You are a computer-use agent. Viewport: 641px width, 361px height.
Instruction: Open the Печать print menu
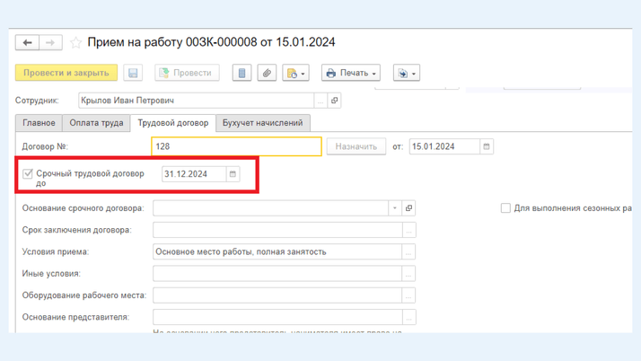(x=351, y=73)
